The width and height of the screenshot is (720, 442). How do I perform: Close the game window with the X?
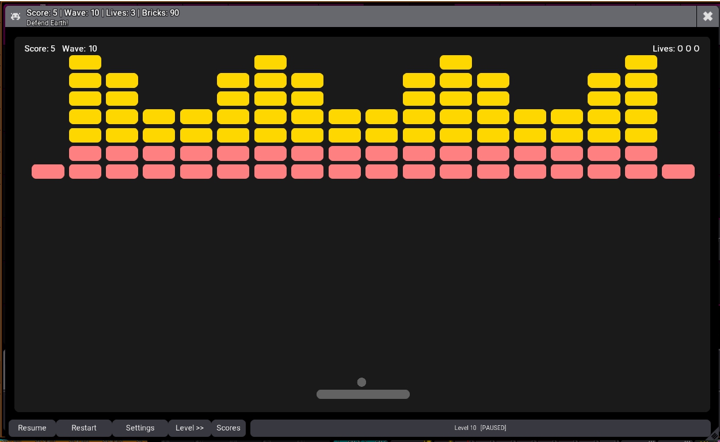(x=707, y=17)
